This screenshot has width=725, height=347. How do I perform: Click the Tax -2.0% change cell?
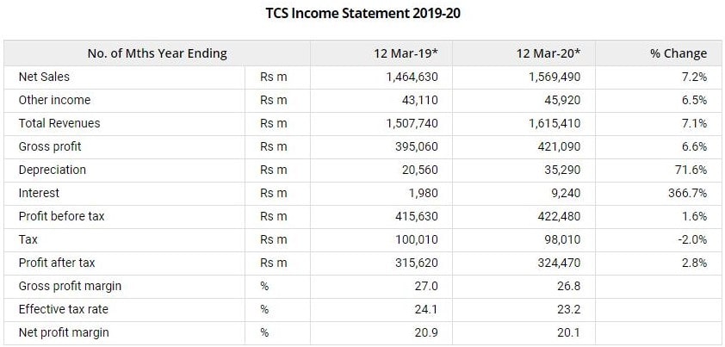coord(692,239)
